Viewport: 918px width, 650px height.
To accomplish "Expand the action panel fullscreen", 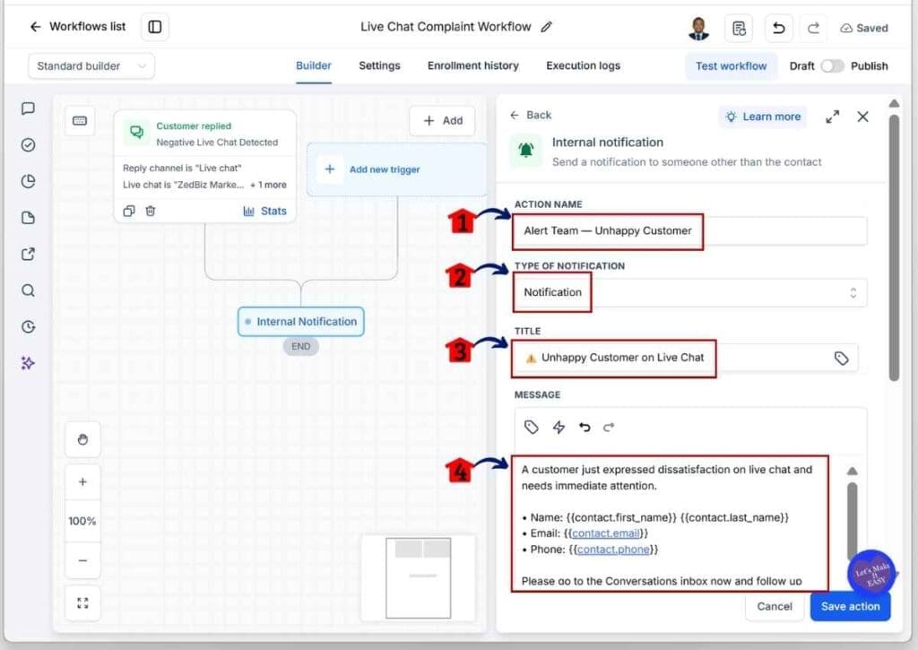I will [832, 117].
